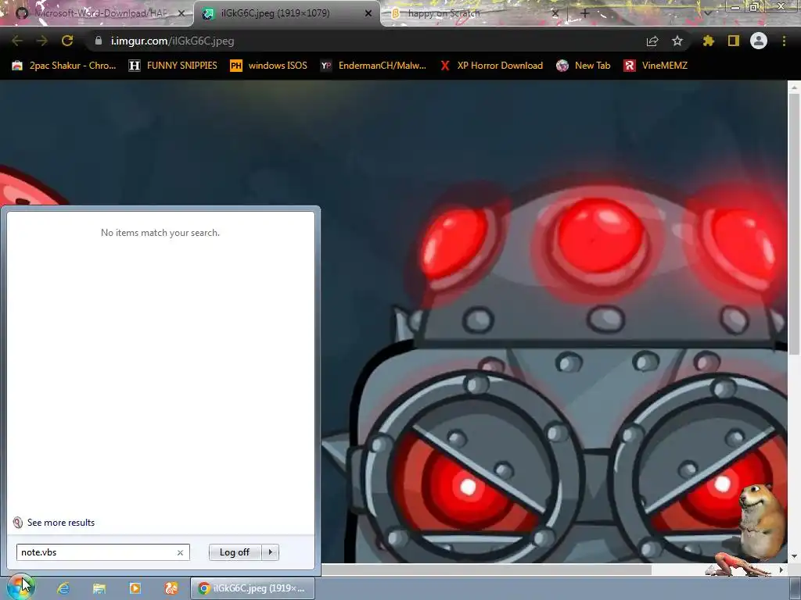Click the scroll right arrow at bottom
Screen dimensions: 801x600
tap(781, 570)
